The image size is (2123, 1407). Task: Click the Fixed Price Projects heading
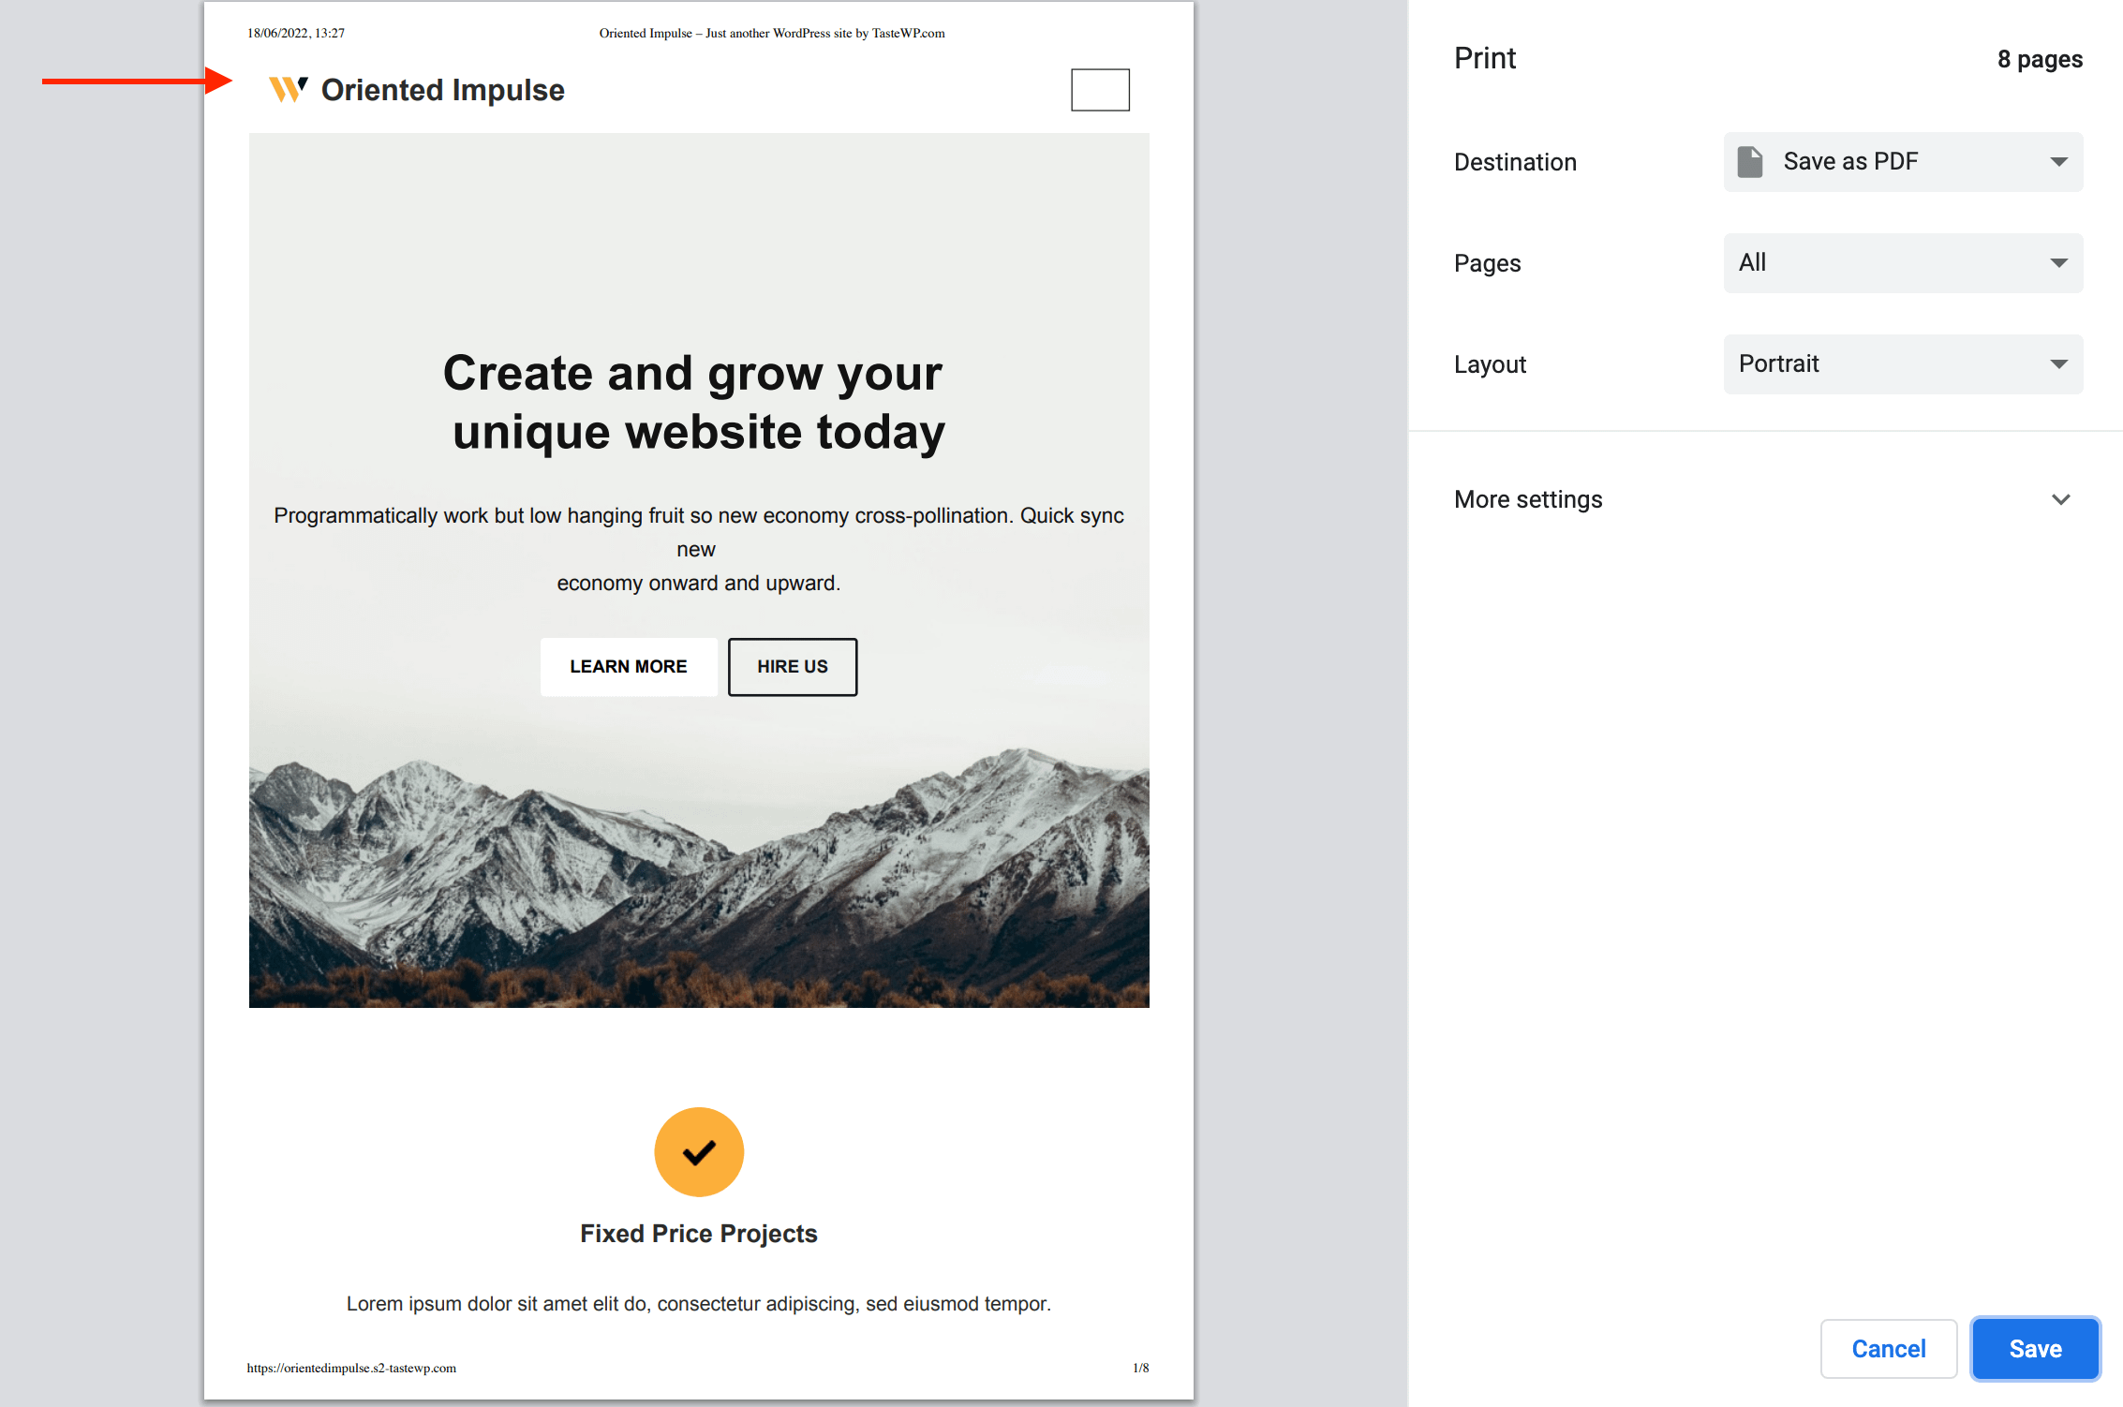pyautogui.click(x=699, y=1234)
